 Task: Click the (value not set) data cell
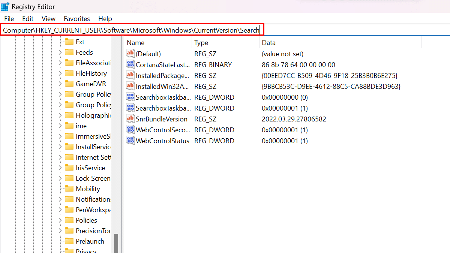click(x=283, y=54)
